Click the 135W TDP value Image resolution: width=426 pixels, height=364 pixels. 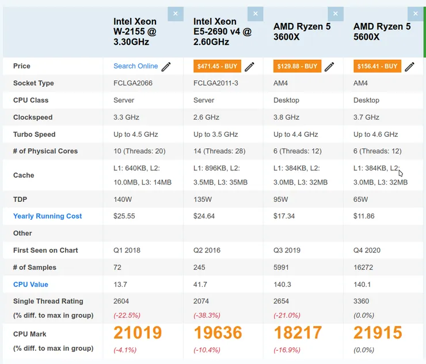[x=203, y=199]
